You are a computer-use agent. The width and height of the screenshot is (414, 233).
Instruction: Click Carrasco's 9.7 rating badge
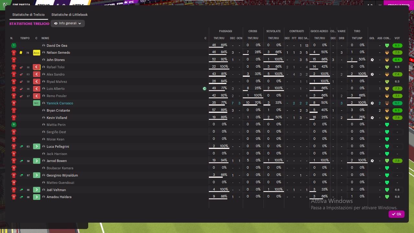click(397, 103)
